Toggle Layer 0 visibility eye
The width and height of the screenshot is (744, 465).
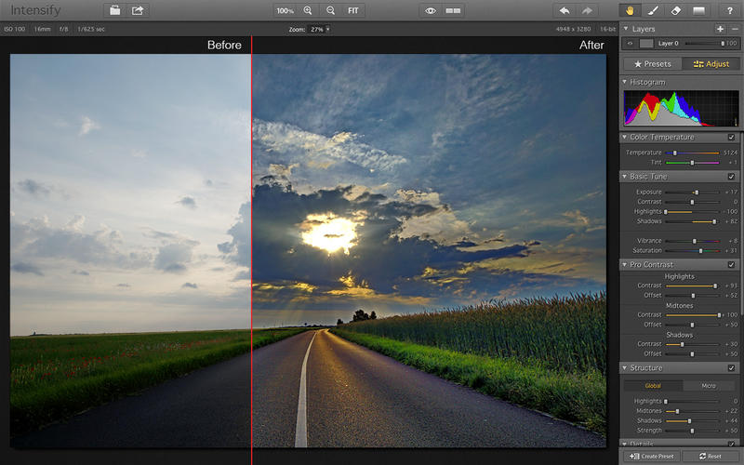pos(631,43)
